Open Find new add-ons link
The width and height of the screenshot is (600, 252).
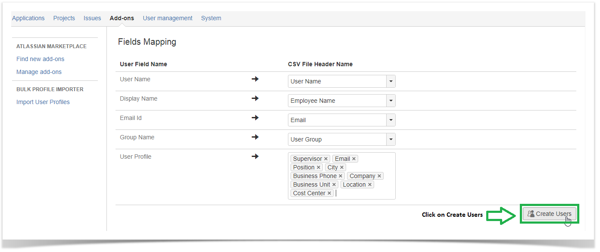point(41,59)
